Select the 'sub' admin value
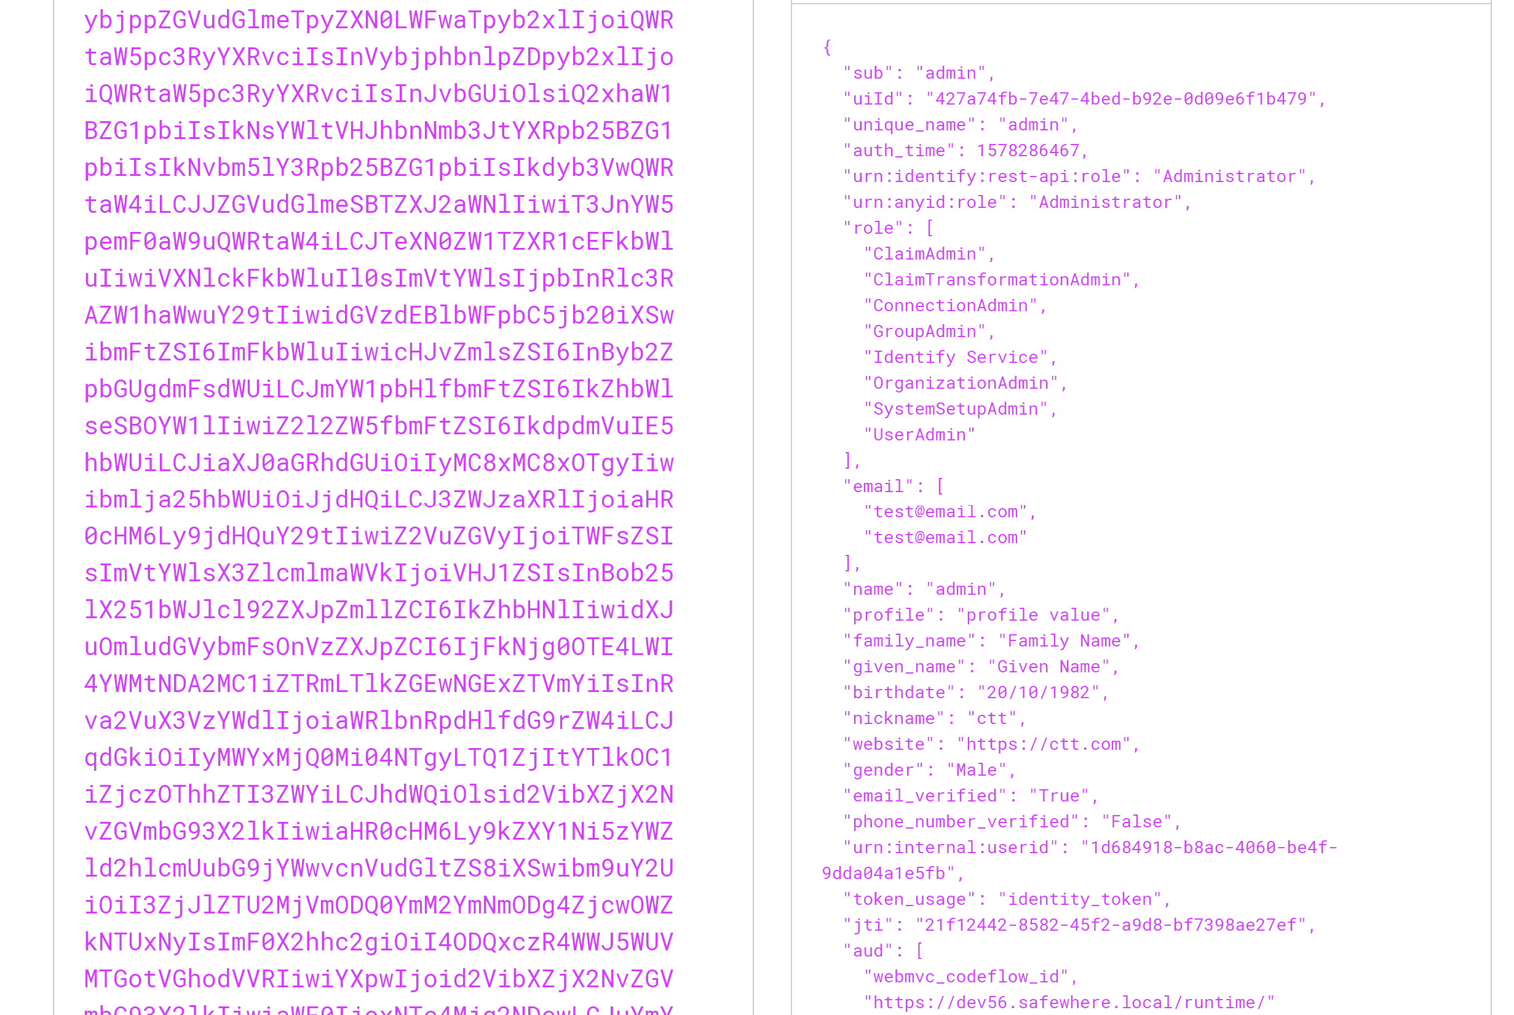 pyautogui.click(x=954, y=71)
